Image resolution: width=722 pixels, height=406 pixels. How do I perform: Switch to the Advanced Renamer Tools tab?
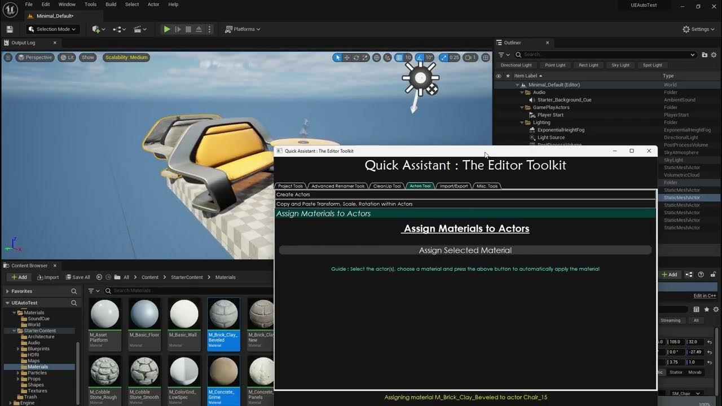tap(338, 186)
